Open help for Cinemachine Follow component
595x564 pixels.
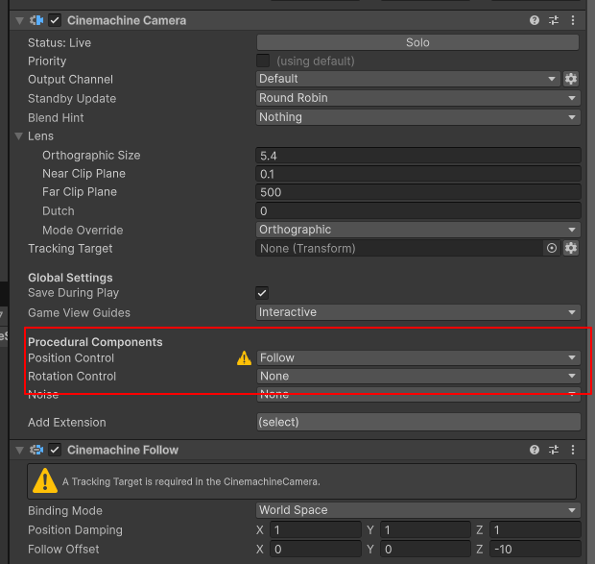tap(535, 450)
